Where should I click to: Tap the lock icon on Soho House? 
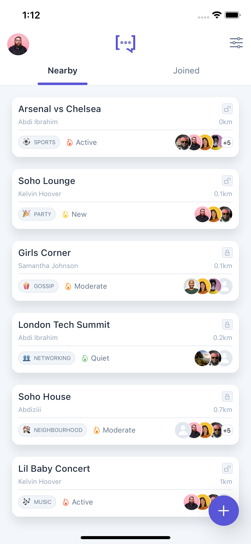pyautogui.click(x=227, y=397)
